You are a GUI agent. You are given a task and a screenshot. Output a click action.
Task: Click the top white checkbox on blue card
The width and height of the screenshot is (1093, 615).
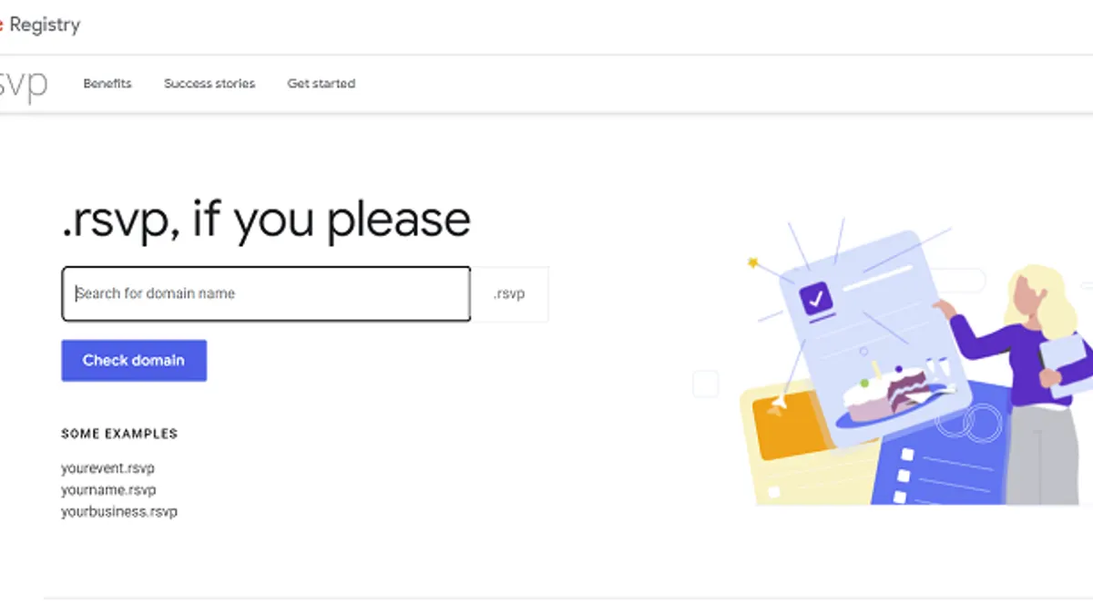click(906, 453)
